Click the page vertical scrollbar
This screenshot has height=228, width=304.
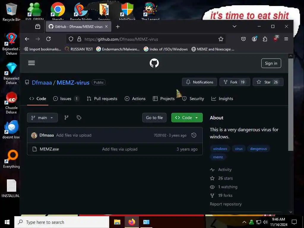coord(291,105)
